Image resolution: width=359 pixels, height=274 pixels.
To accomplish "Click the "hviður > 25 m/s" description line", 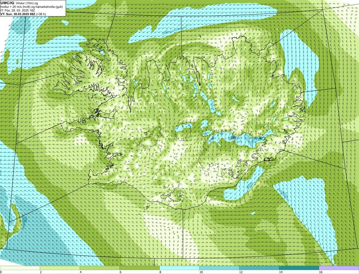I will [32, 7].
